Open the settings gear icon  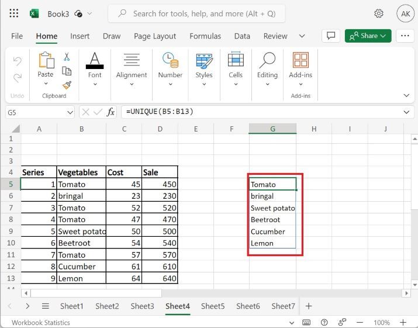(379, 13)
